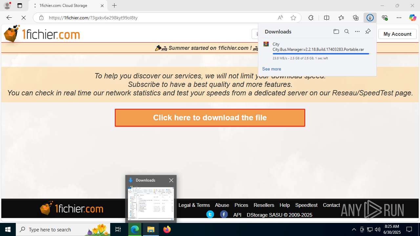Select the City.Bus.Manager rar download entry

point(317,51)
